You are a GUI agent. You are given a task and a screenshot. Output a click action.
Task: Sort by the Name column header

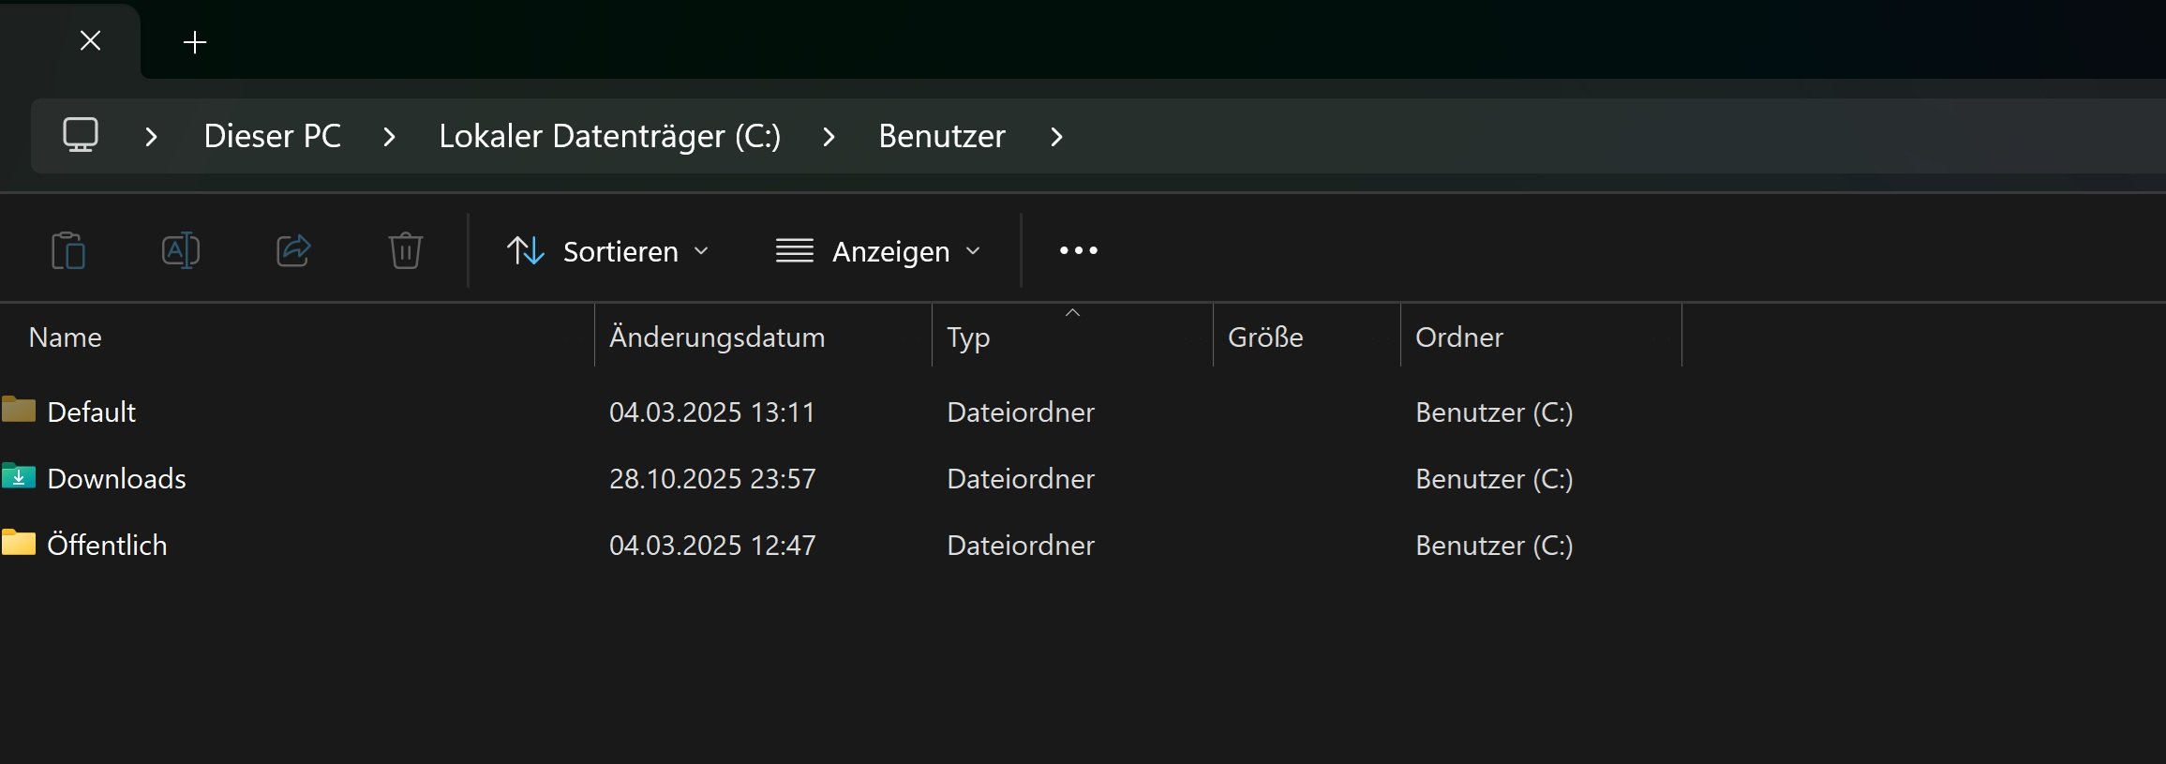click(x=66, y=337)
